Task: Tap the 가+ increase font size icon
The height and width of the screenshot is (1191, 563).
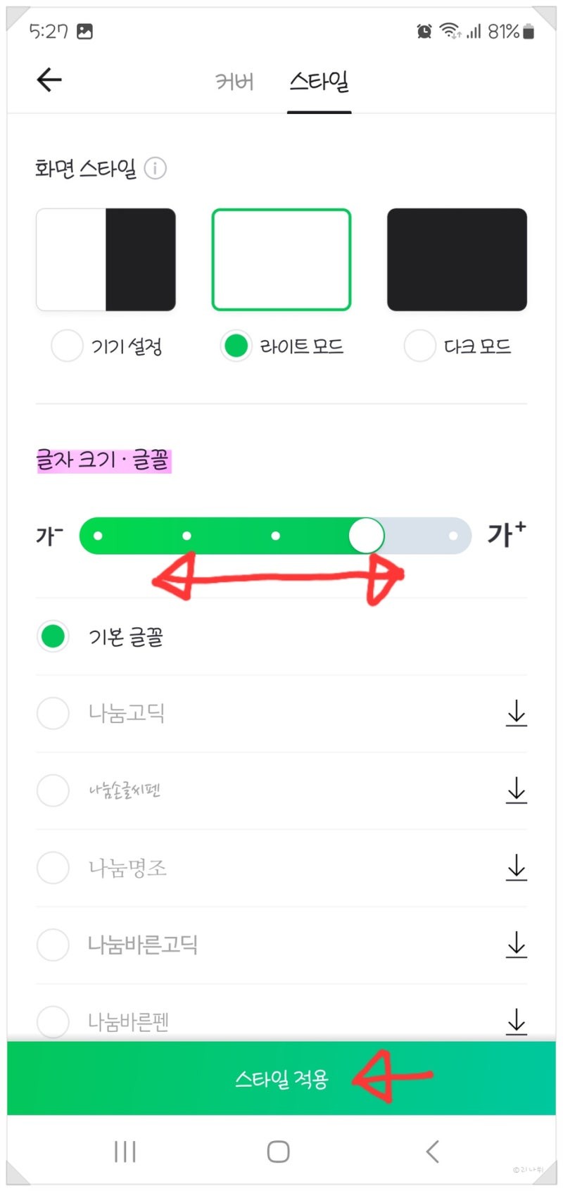Action: click(507, 535)
